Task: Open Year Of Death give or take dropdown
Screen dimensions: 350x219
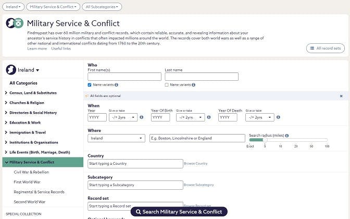Action: tap(260, 117)
